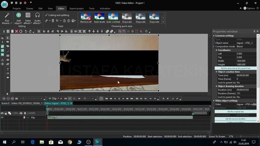Toggle the lock icon in layers header
Viewport: 260px width, 146px height.
point(6,113)
